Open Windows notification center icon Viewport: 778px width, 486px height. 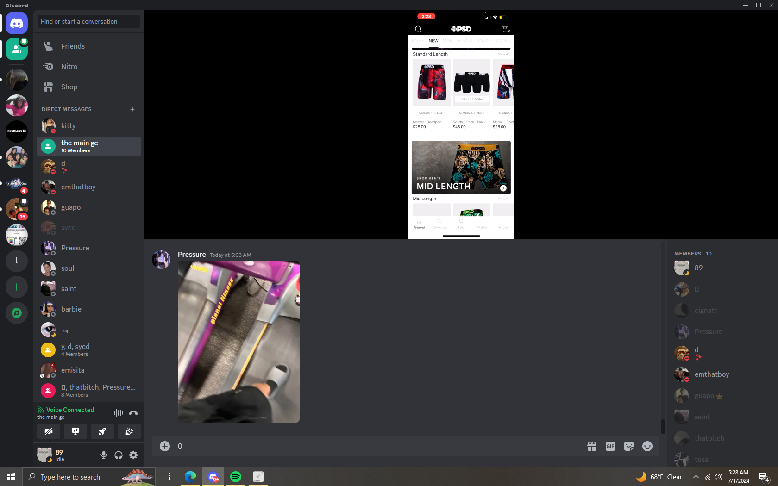(x=764, y=477)
